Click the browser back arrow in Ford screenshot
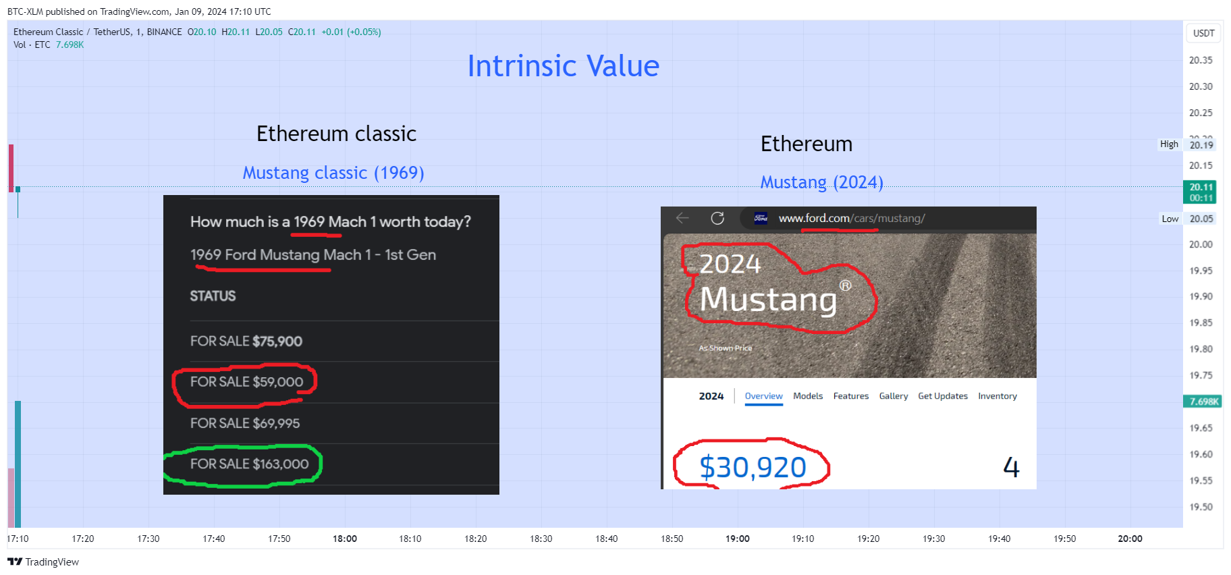The height and width of the screenshot is (575, 1231). click(x=682, y=218)
